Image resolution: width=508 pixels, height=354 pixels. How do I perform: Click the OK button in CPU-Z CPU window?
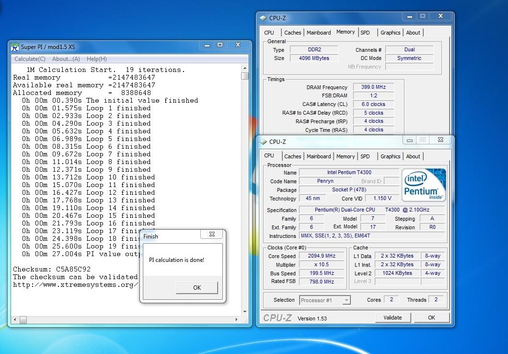(x=431, y=318)
